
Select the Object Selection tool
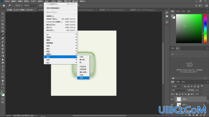[x=3, y=24]
